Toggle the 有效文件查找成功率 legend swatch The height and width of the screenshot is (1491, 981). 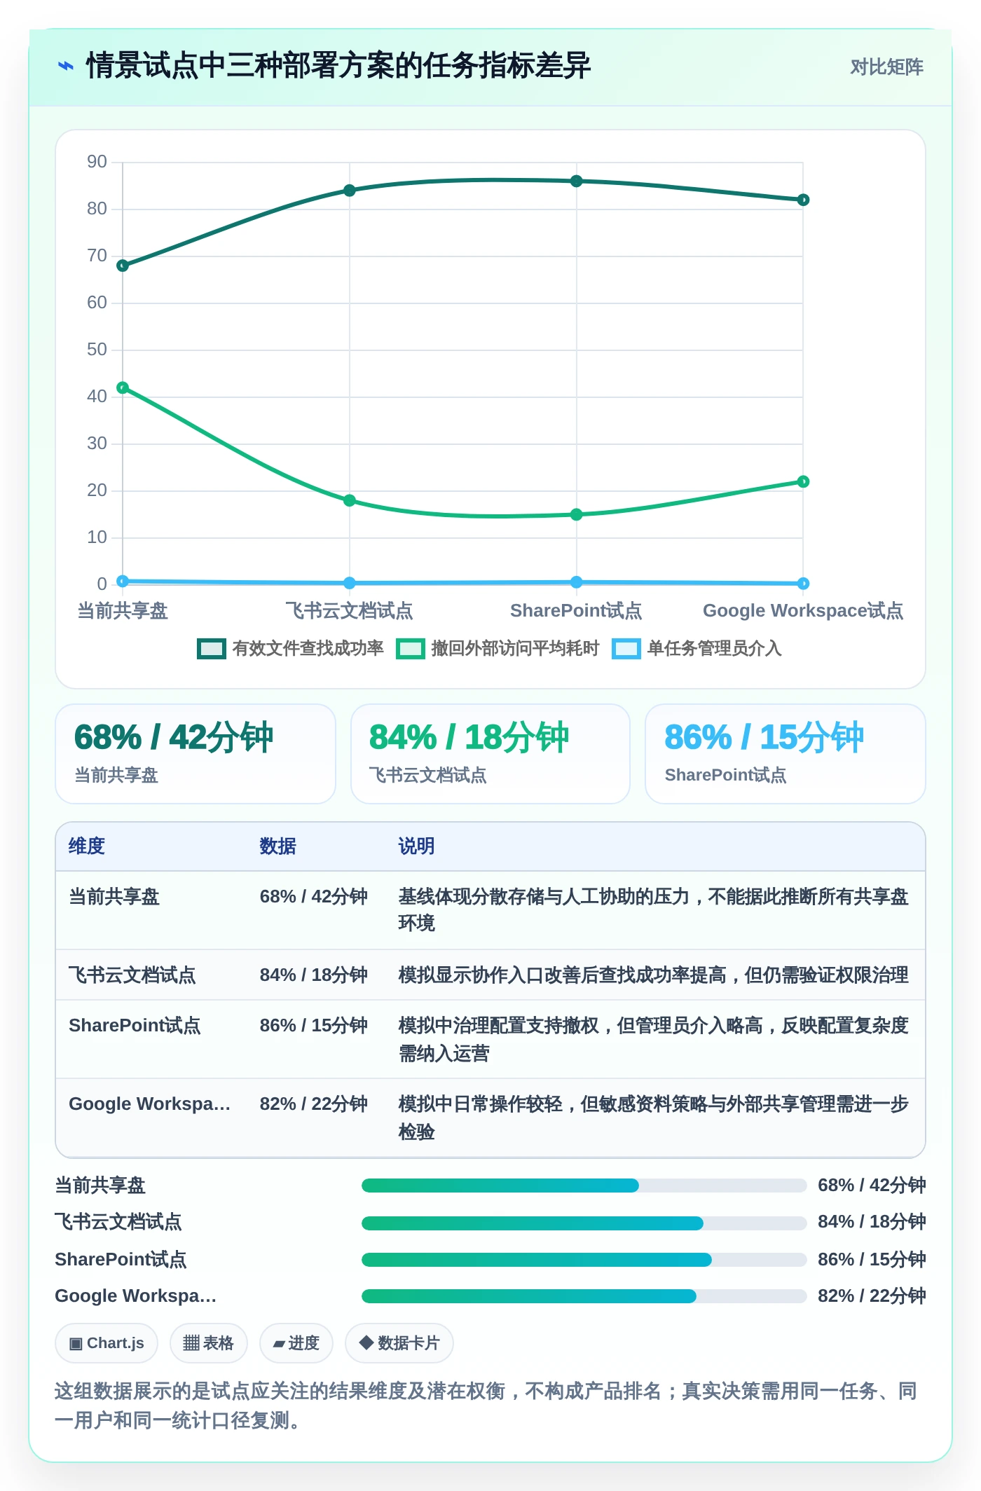[211, 649]
